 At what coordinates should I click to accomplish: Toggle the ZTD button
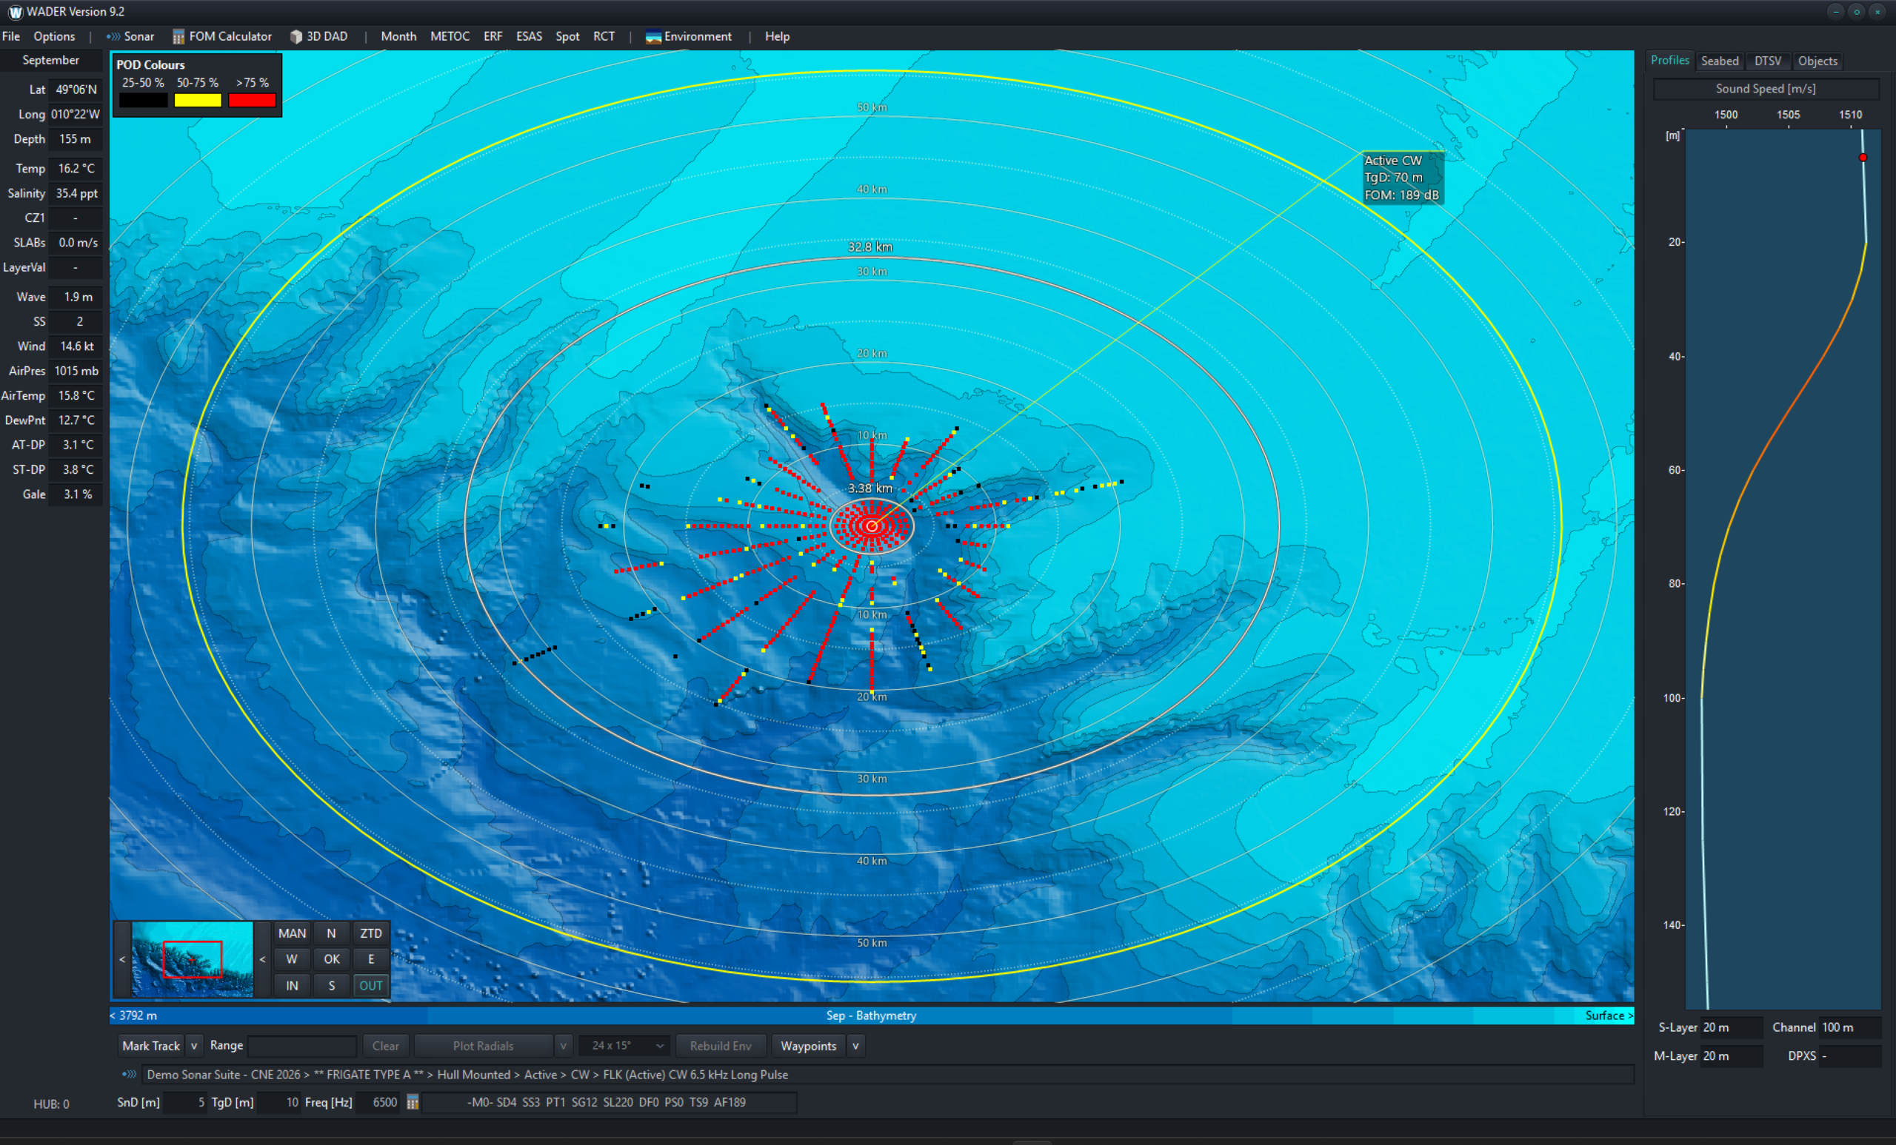[x=371, y=933]
